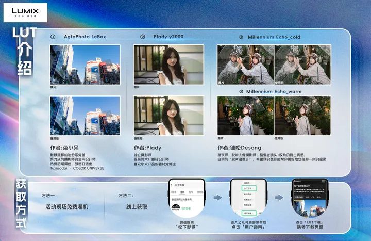Tap the hamburger menu icon in the dark LUMIX phone page
Image resolution: width=371 pixels, height=241 pixels.
click(323, 182)
